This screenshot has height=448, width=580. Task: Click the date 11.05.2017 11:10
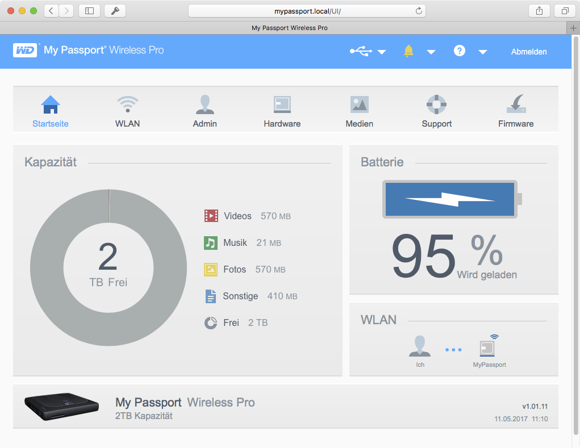click(x=521, y=419)
